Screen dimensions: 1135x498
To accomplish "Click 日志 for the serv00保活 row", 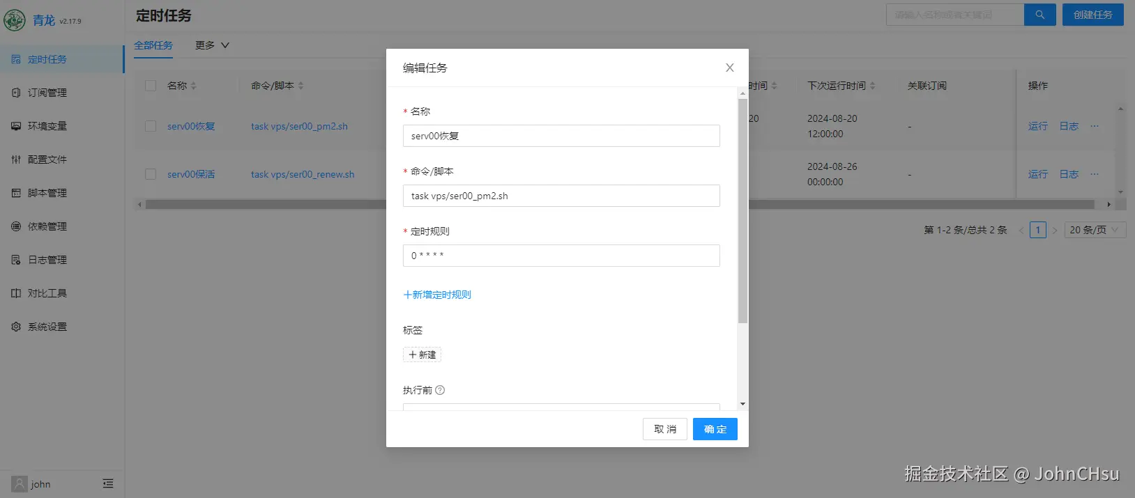I will pyautogui.click(x=1069, y=174).
